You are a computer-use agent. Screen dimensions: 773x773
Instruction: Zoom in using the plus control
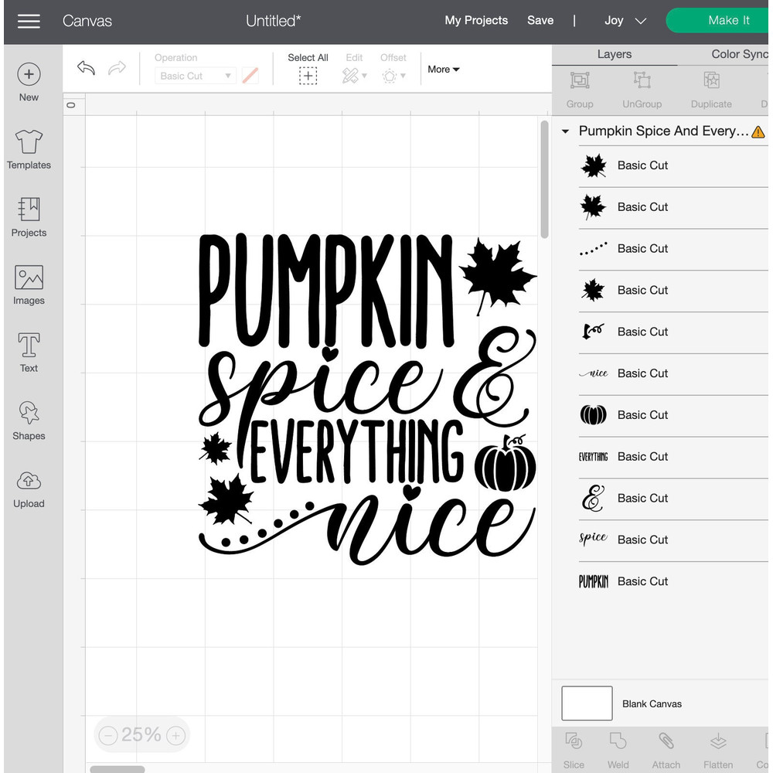[175, 734]
